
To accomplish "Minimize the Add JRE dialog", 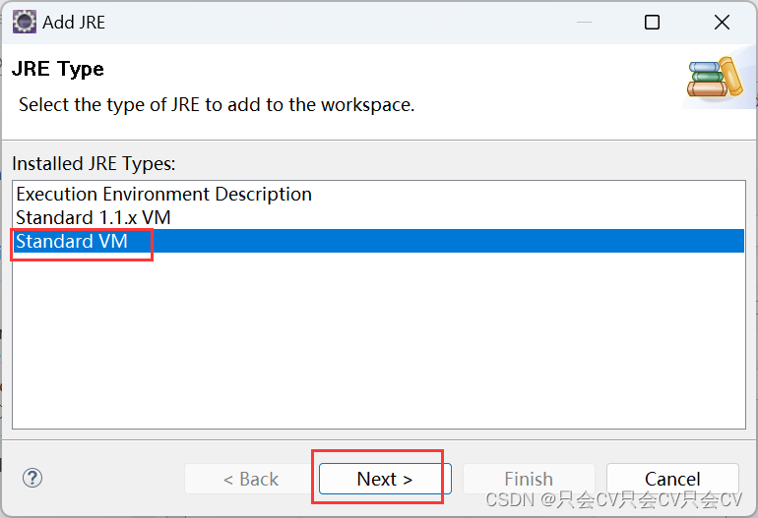I will (584, 23).
